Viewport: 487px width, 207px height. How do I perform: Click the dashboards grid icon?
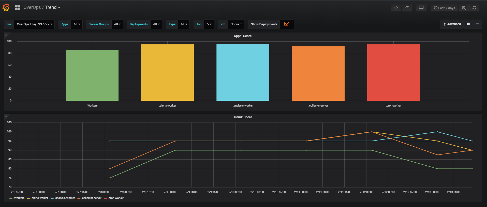(18, 8)
